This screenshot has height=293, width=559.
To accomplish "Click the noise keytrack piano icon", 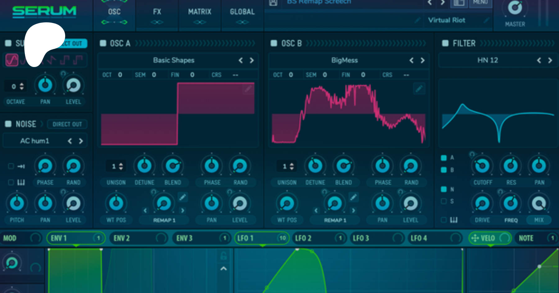I will pos(21,182).
